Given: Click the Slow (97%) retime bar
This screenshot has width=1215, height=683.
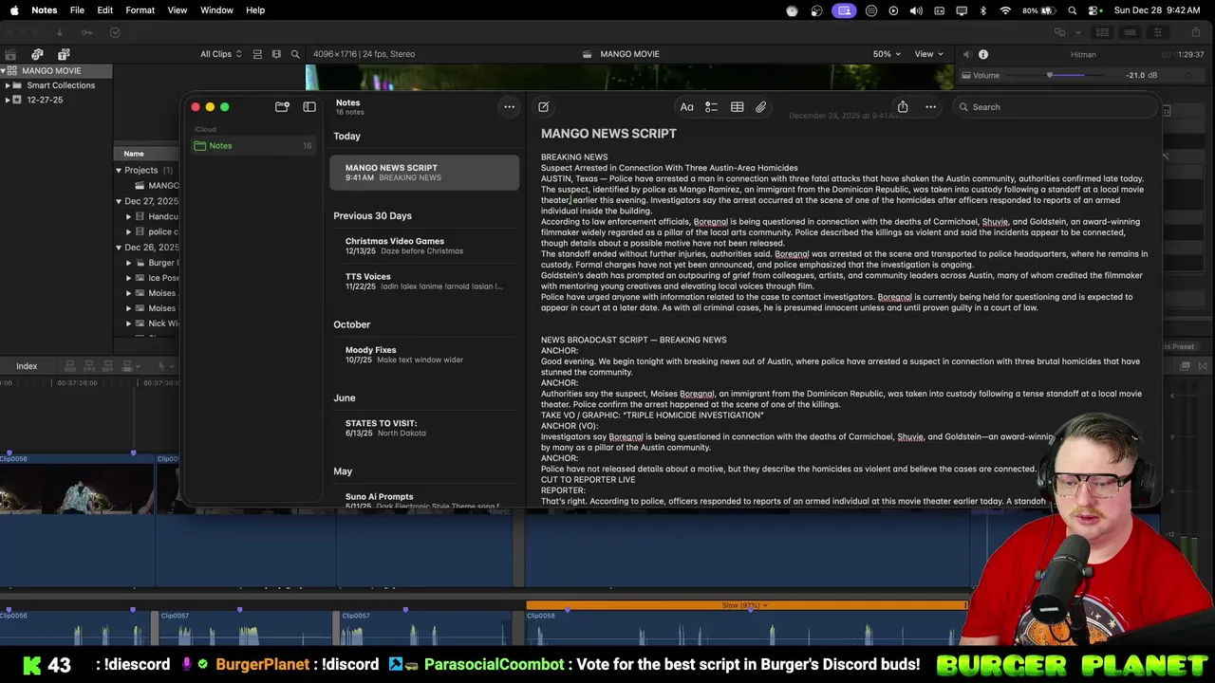Looking at the screenshot, I should (x=746, y=605).
